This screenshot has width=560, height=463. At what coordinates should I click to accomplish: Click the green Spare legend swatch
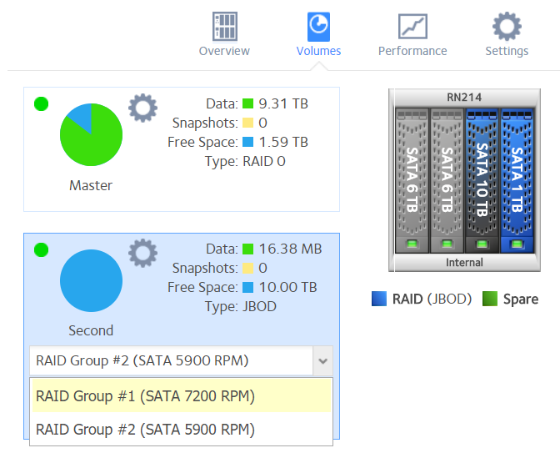tap(491, 299)
